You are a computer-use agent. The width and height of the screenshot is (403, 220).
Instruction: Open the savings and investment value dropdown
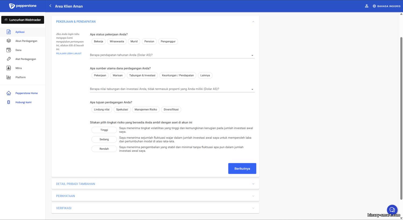(172, 89)
